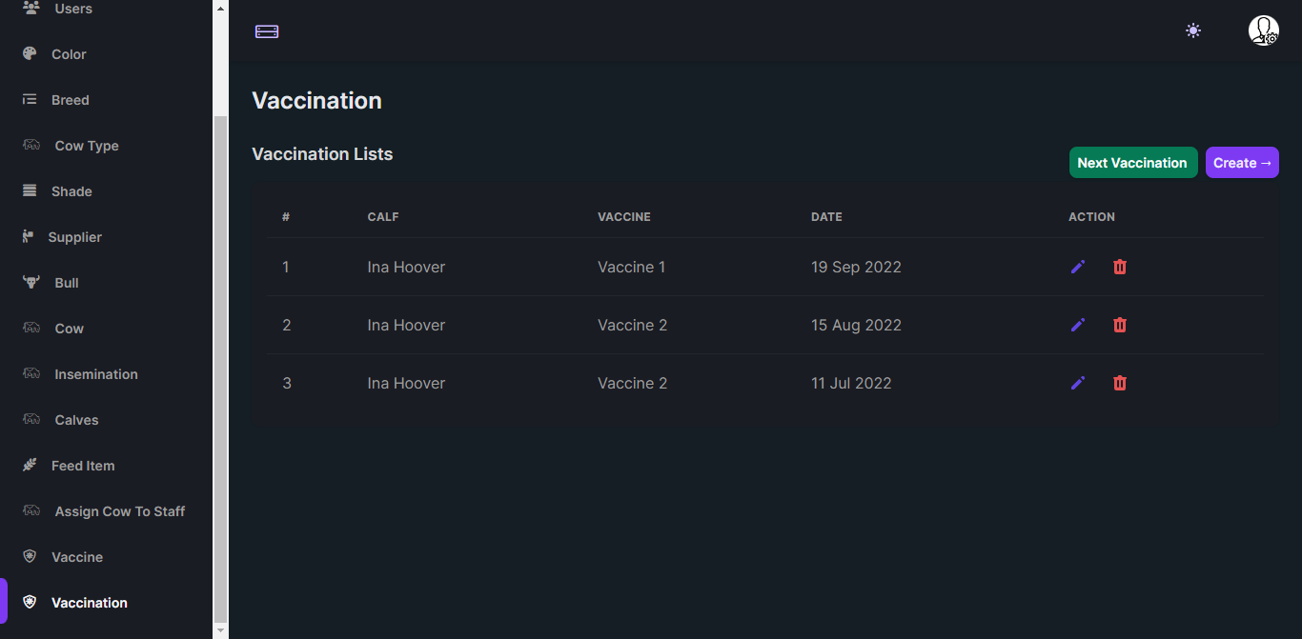Click the sidebar scrollbar up arrow
Screen dimensions: 1302x639
coord(220,9)
